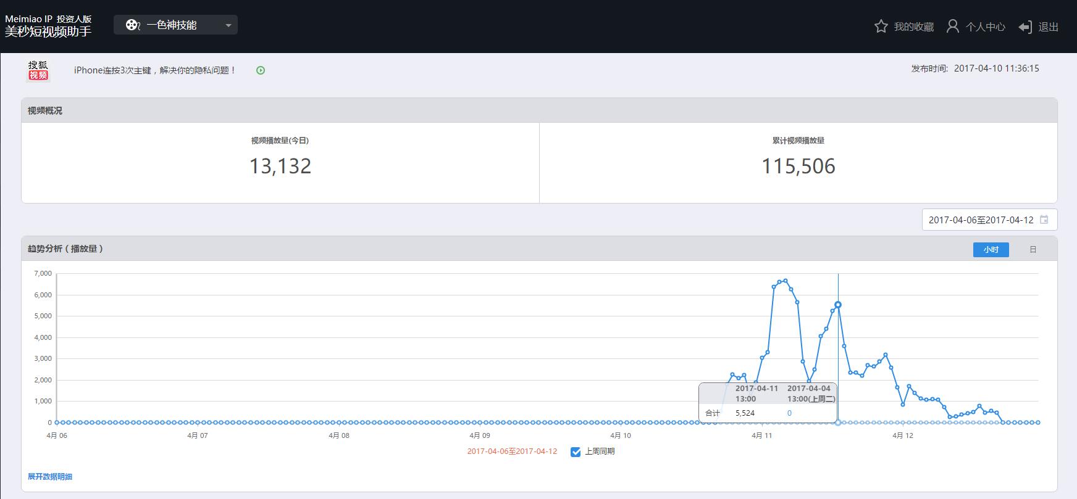Screen dimensions: 1077x499
Task: Open 个人中心 menu item
Action: click(x=986, y=27)
